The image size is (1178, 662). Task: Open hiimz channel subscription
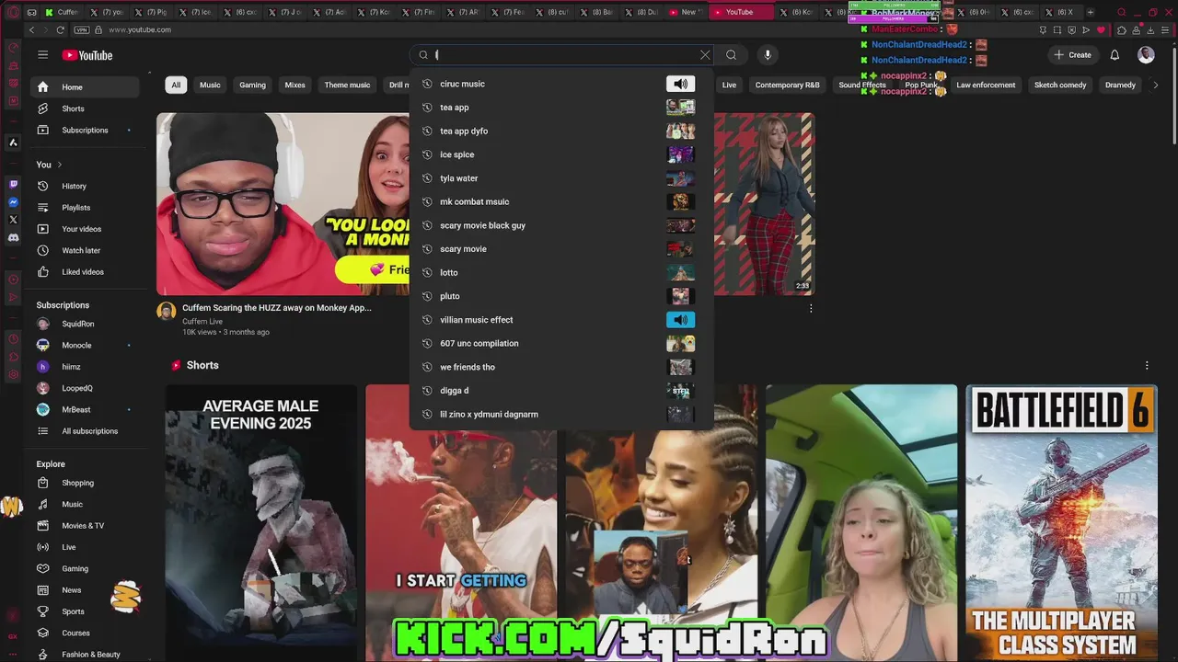pyautogui.click(x=83, y=367)
